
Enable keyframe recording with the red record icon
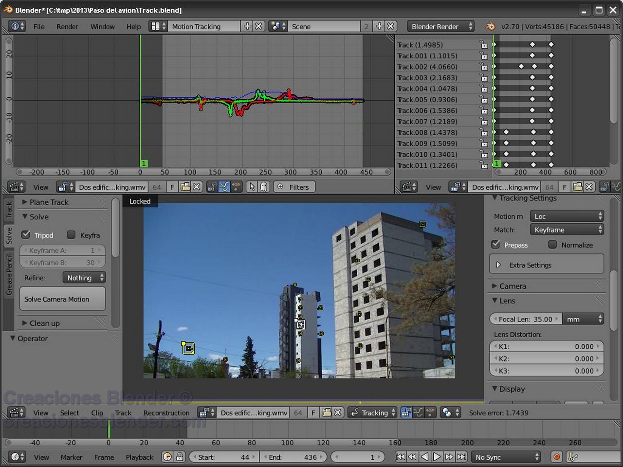[556, 457]
